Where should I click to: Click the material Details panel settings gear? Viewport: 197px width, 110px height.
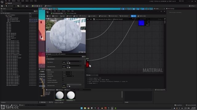[x=85, y=57]
